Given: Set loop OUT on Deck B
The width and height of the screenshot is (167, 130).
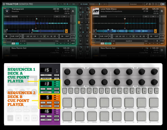Looking at the screenshot, I should tap(156, 36).
